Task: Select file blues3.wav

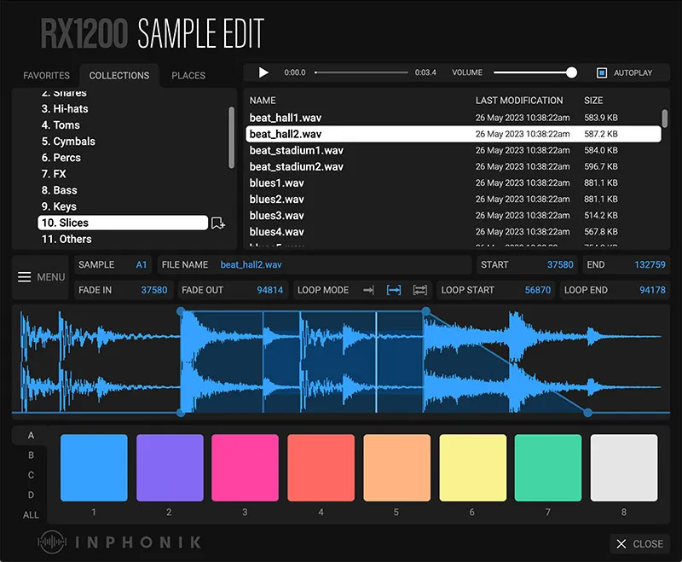Action: (x=454, y=216)
